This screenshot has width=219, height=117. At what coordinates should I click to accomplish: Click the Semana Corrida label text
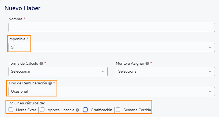(x=137, y=110)
